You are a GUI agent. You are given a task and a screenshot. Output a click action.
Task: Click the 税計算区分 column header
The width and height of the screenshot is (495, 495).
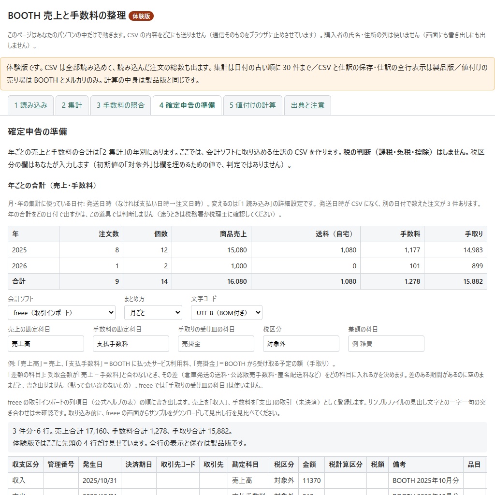click(x=346, y=465)
